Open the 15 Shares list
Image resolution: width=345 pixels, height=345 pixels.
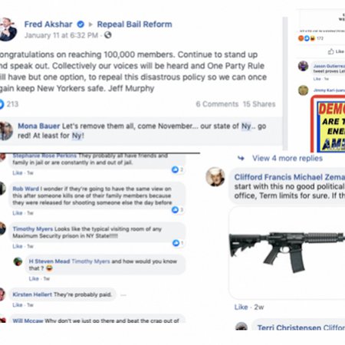pos(259,104)
